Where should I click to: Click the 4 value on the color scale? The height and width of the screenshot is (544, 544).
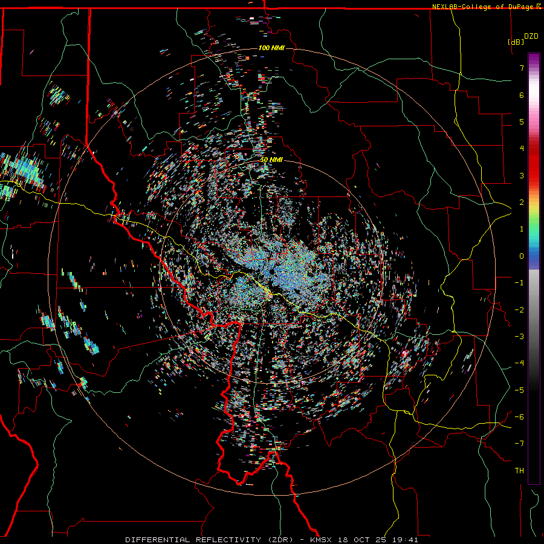pos(522,149)
